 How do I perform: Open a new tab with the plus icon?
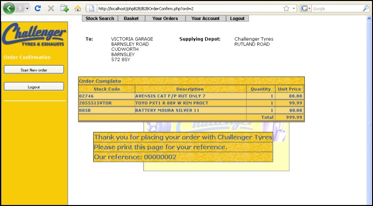(64, 8)
